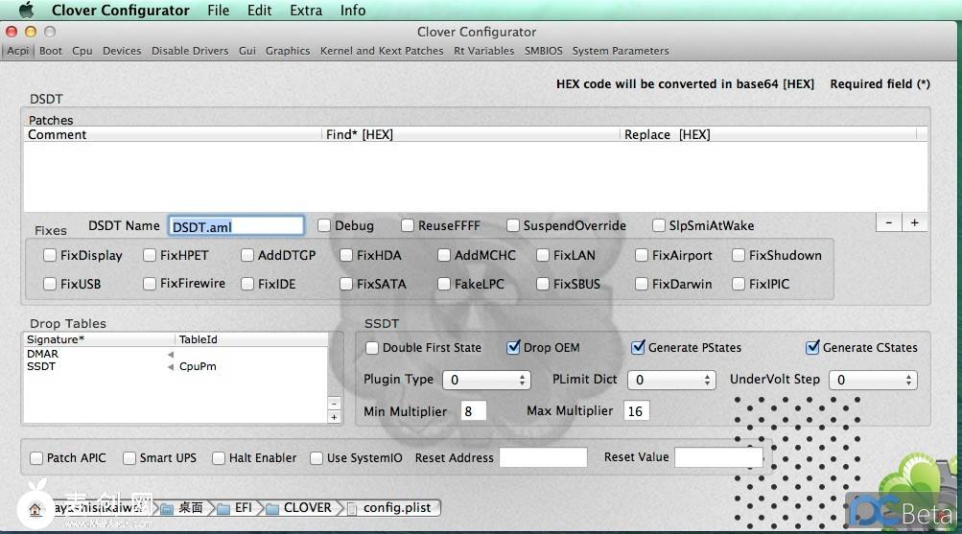
Task: Enable the FakeLPC checkbox
Action: (444, 284)
